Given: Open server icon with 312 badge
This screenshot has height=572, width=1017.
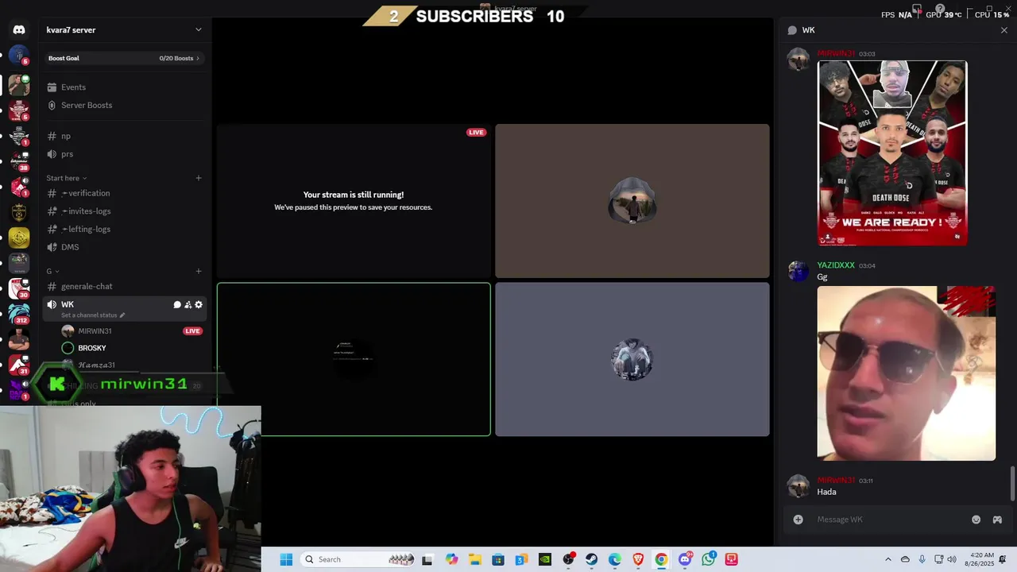Looking at the screenshot, I should [x=19, y=314].
